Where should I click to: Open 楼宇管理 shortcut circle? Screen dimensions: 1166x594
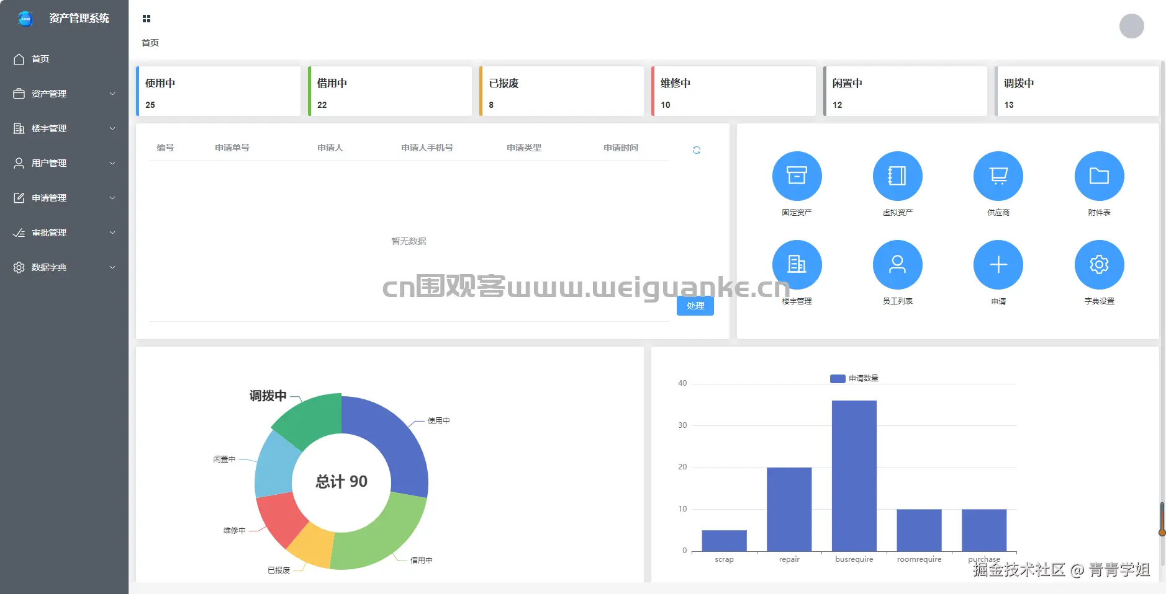797,265
